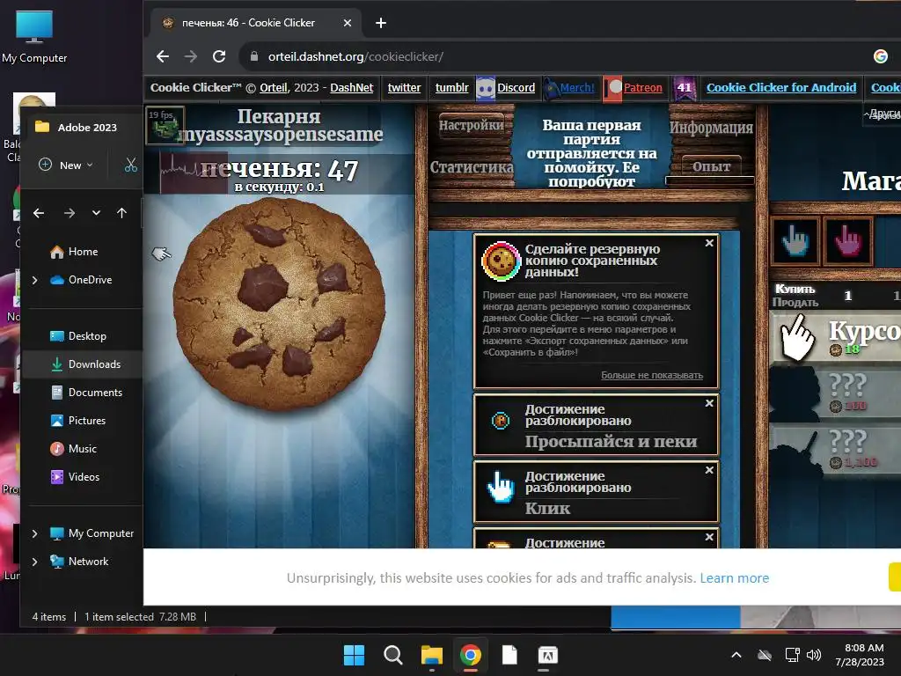Click locked ??? building costing 100
Viewport: 901px width, 676px height.
pos(835,393)
